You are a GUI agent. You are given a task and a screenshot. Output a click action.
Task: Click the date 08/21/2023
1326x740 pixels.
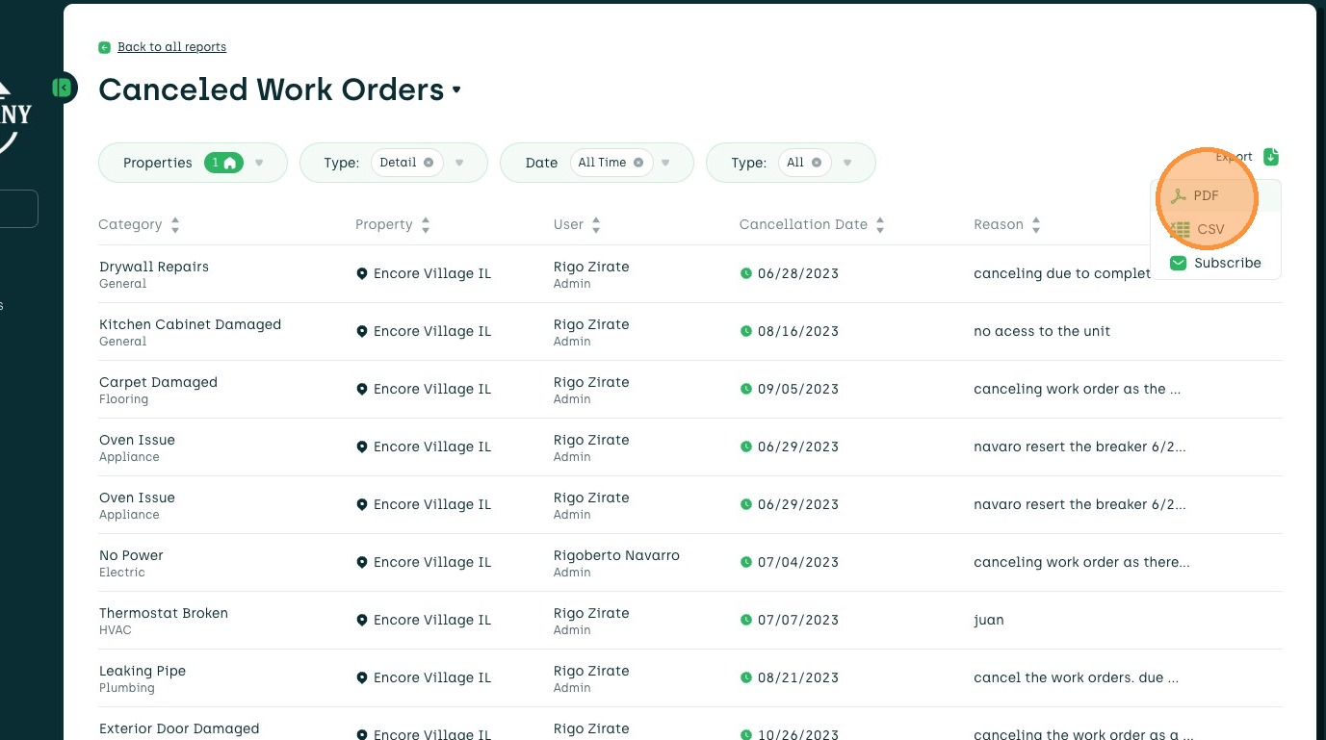798,677
